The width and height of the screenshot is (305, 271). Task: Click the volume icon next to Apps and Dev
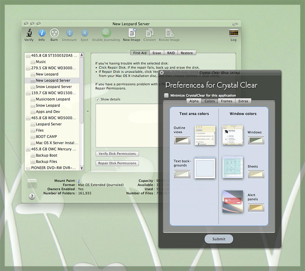[x=33, y=112]
